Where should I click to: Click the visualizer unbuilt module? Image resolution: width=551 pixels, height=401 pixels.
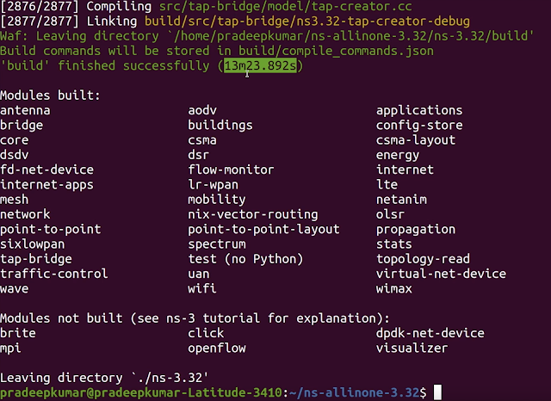412,348
